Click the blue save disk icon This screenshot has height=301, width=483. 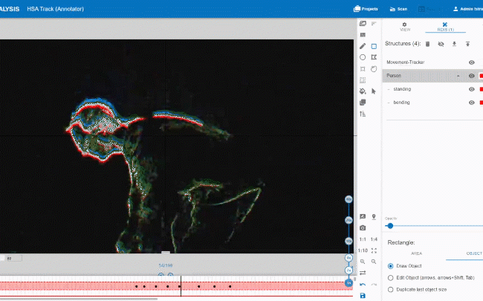(363, 296)
